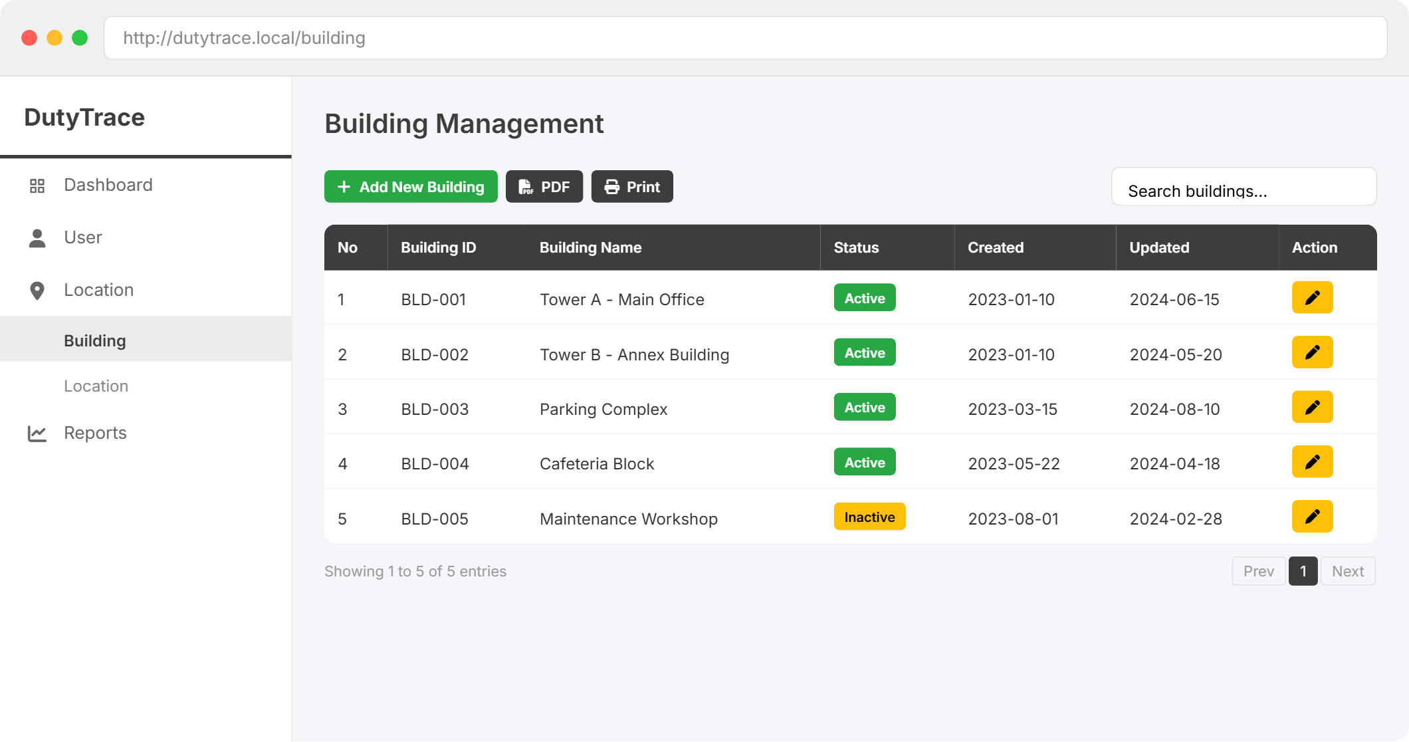Viewport: 1409px width, 742px height.
Task: Click the User person icon
Action: pyautogui.click(x=37, y=238)
